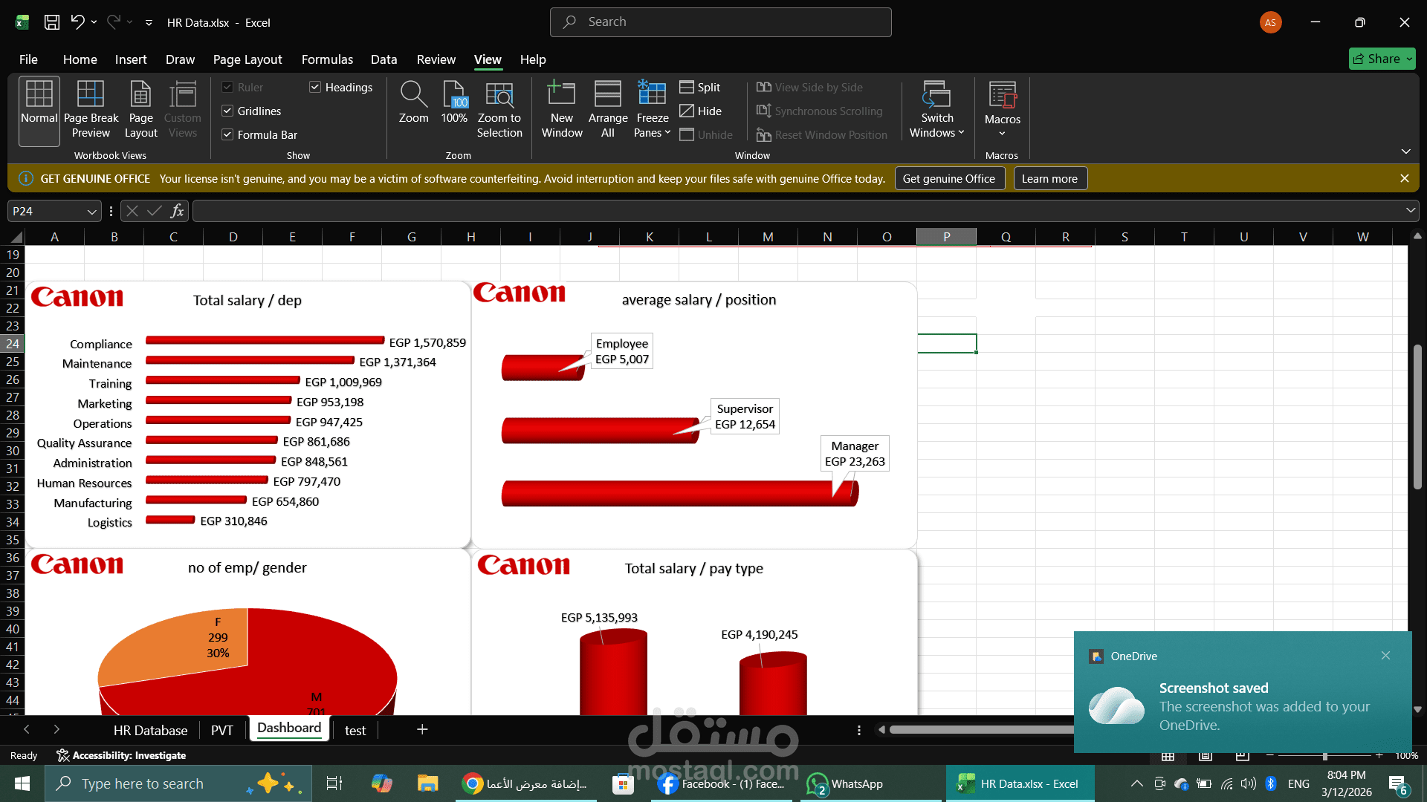Collapse the ribbon with chevron

point(1405,151)
